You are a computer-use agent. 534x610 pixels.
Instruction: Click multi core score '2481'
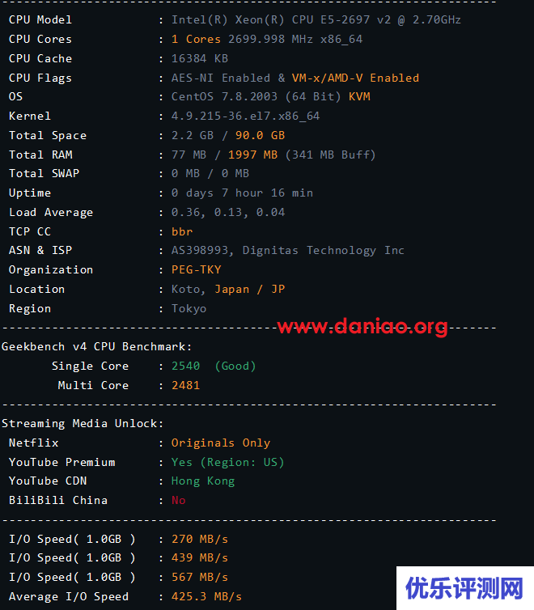[185, 386]
